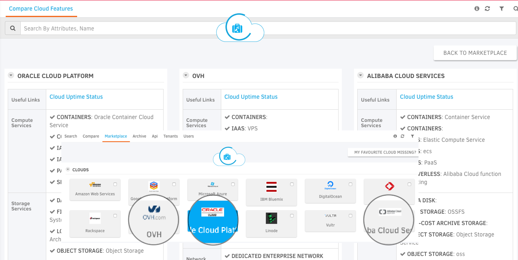Tick the IBM Bluemix checkbox
The image size is (518, 260).
291,184
